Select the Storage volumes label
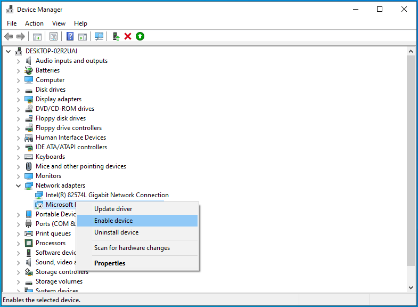 tap(59, 281)
